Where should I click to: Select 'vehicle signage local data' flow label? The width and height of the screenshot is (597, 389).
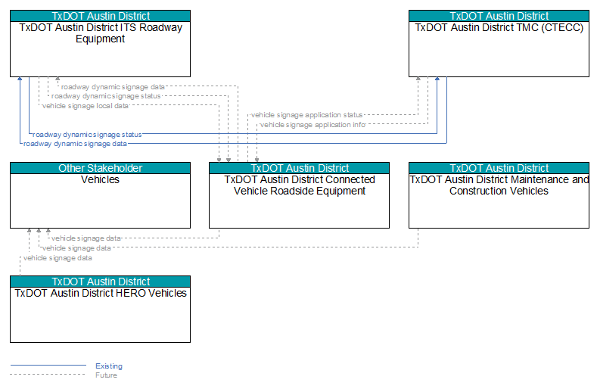click(x=86, y=106)
